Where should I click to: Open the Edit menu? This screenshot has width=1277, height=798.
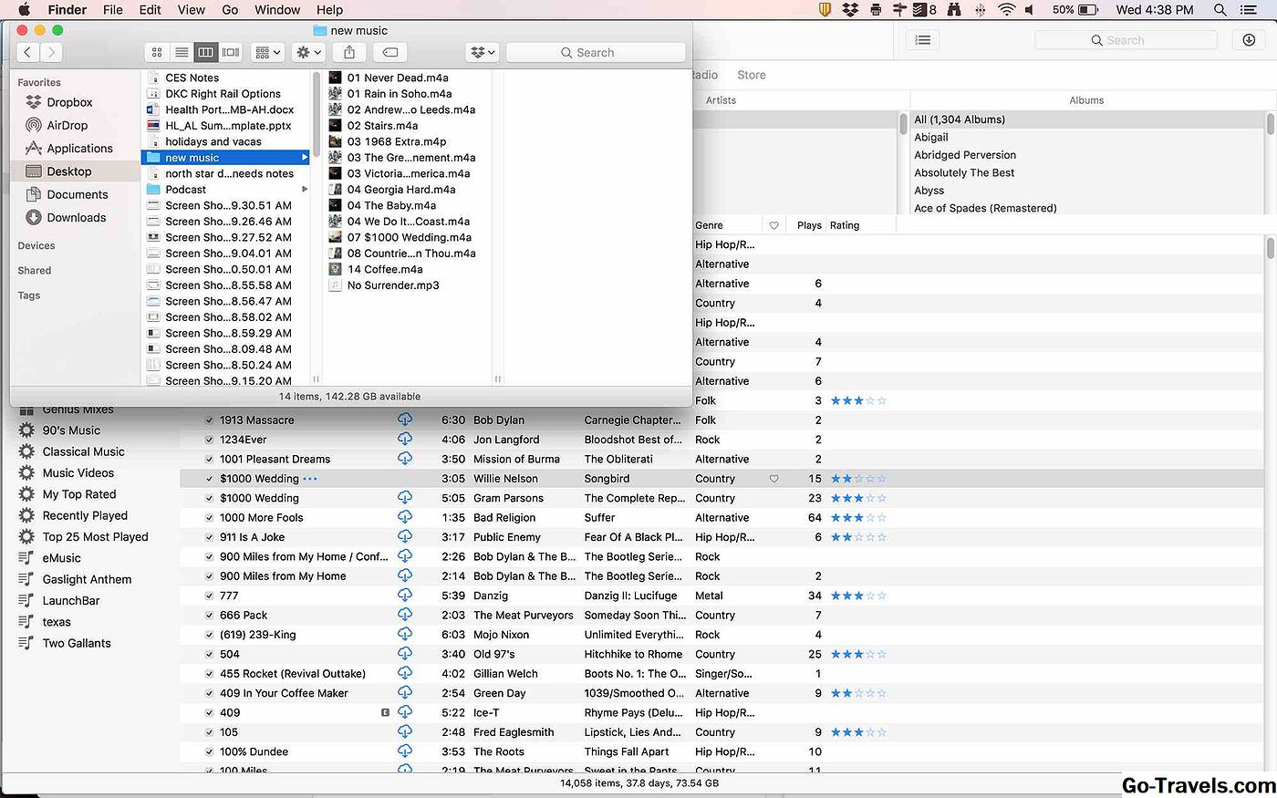tap(151, 10)
